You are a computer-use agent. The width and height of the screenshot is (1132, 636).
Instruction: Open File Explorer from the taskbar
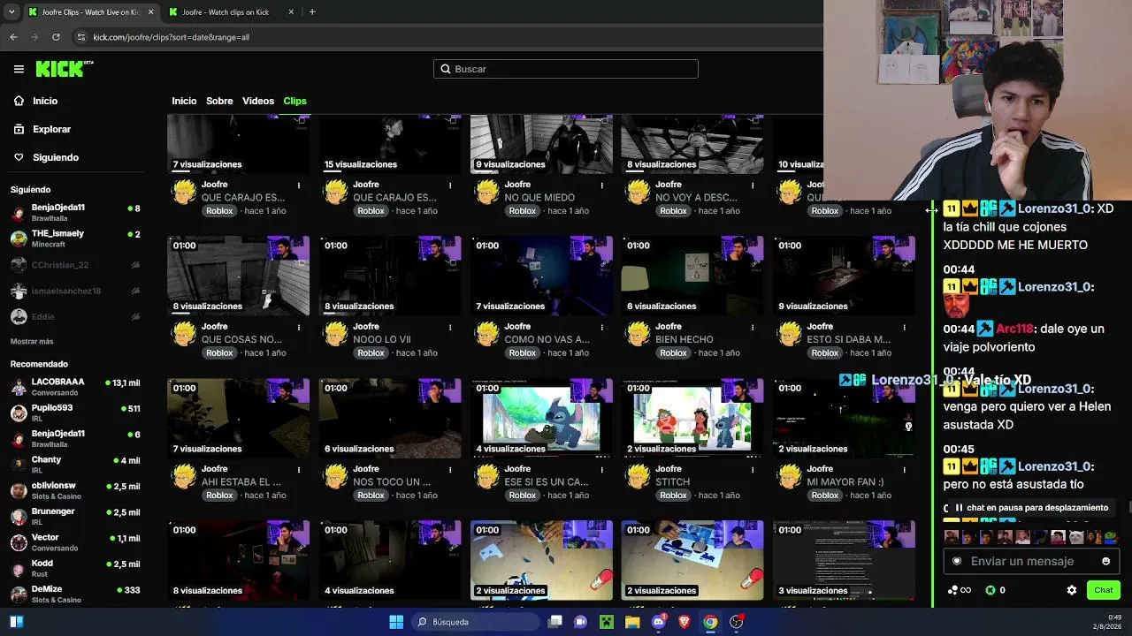click(632, 622)
